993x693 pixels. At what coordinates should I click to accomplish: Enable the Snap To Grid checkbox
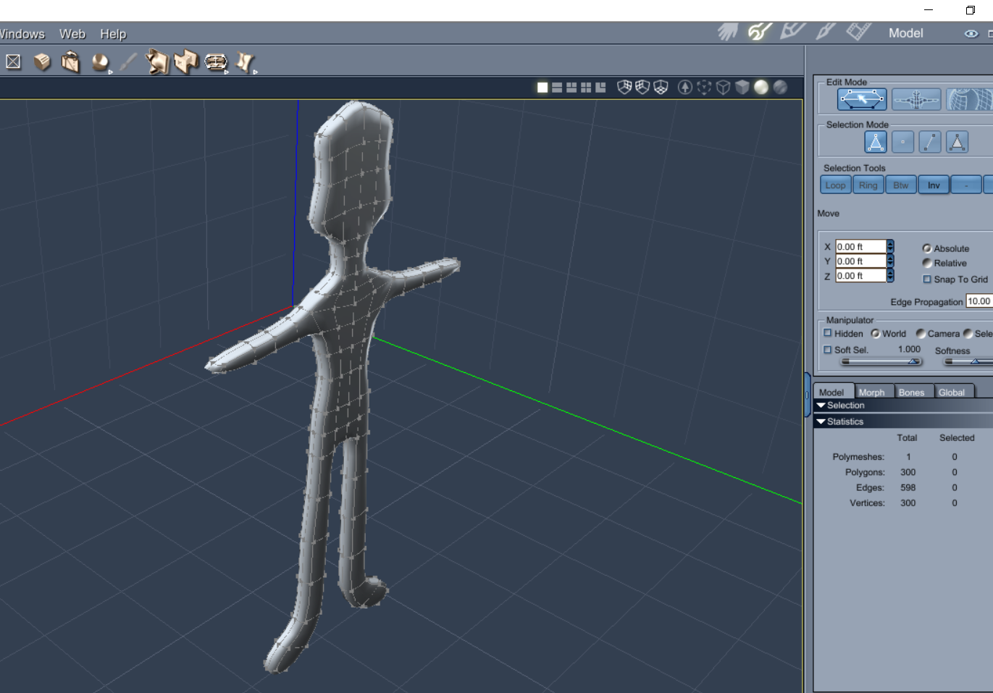point(927,280)
